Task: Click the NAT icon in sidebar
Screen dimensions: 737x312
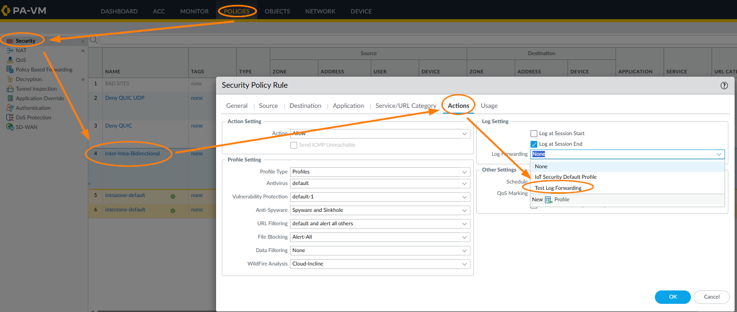Action: point(10,50)
